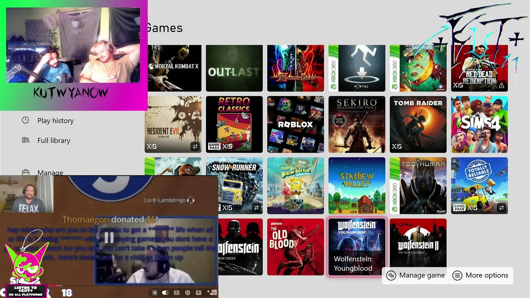Open More options for the selected game
The height and width of the screenshot is (298, 530).
(480, 275)
